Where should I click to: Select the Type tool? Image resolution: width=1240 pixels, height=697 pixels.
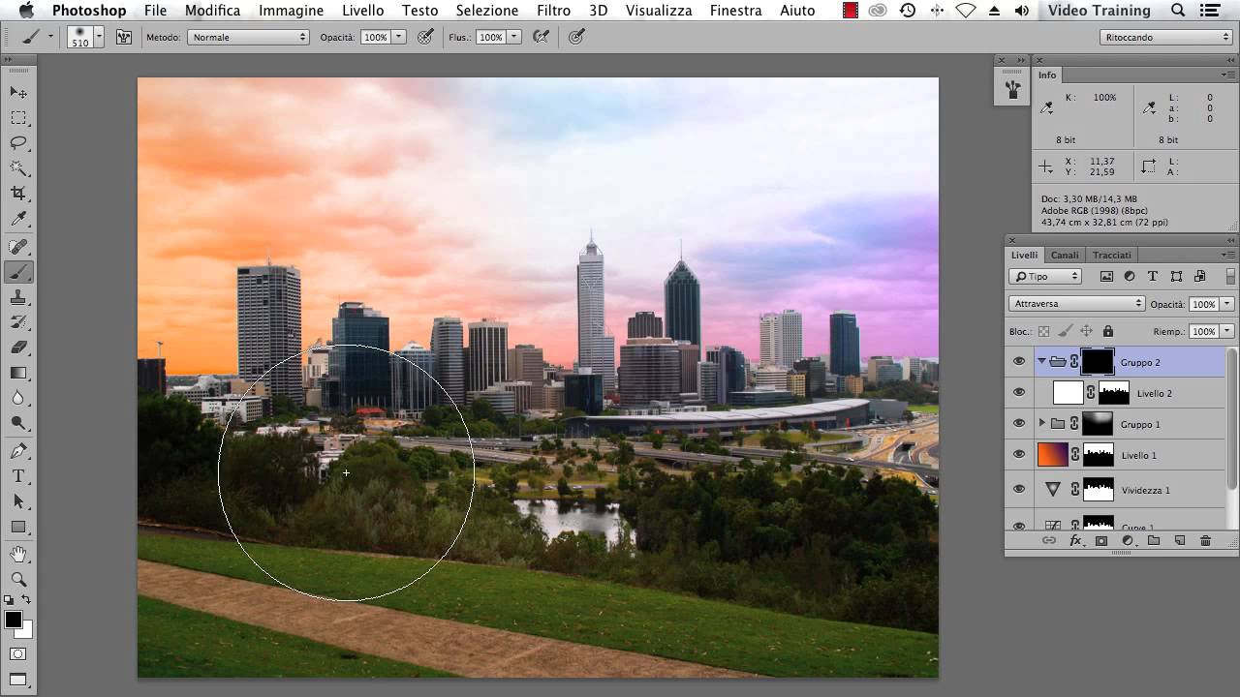coord(18,476)
